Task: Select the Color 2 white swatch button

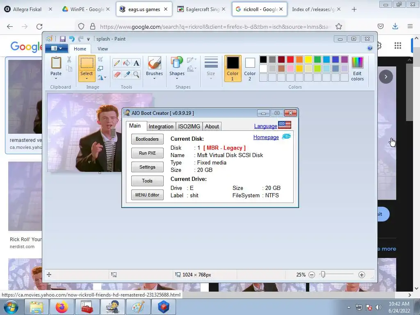Action: 250,68
